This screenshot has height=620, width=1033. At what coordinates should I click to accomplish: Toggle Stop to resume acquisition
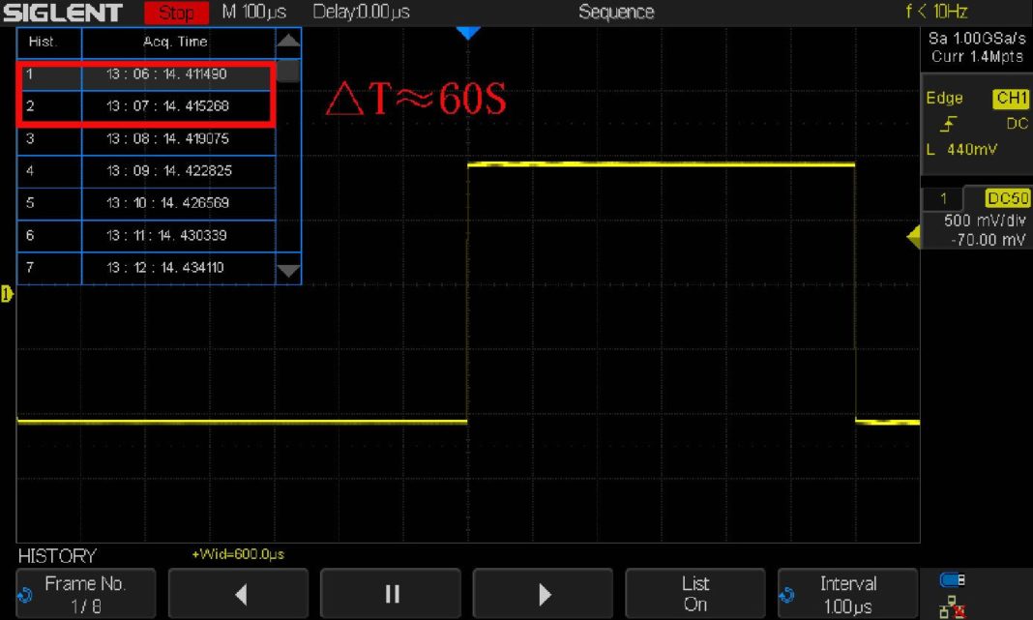pyautogui.click(x=176, y=12)
